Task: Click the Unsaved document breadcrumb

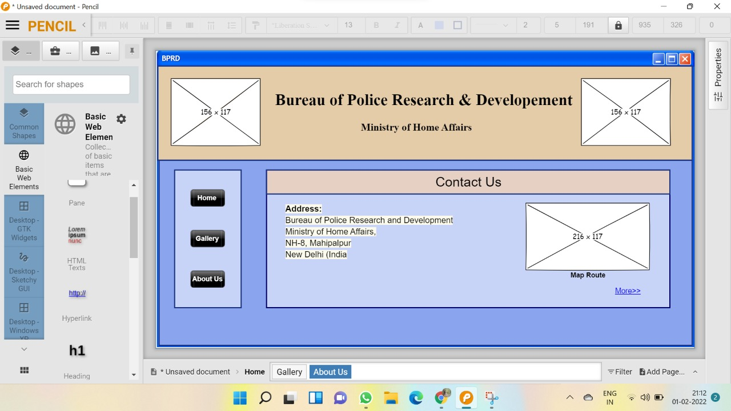Action: pos(191,372)
